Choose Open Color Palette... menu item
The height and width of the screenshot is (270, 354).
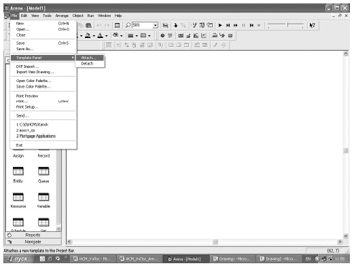(43, 81)
